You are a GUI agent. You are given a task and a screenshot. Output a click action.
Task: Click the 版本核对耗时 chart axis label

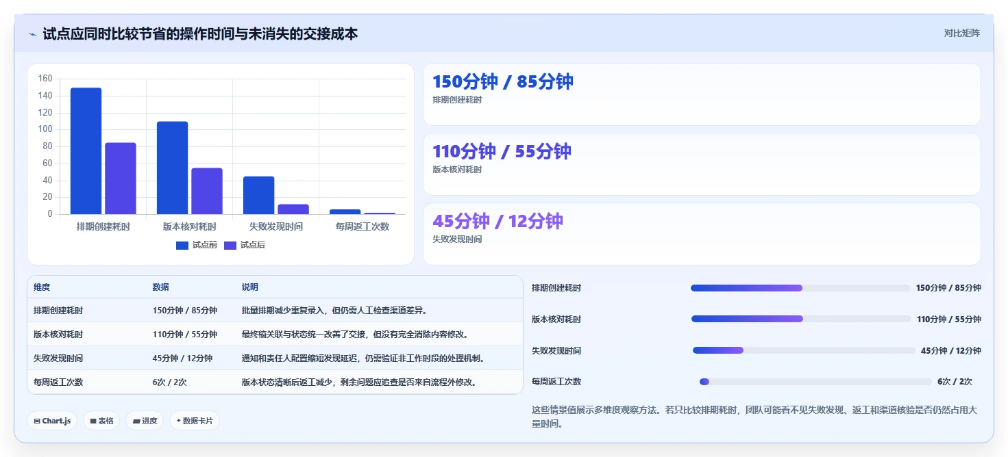tap(190, 226)
